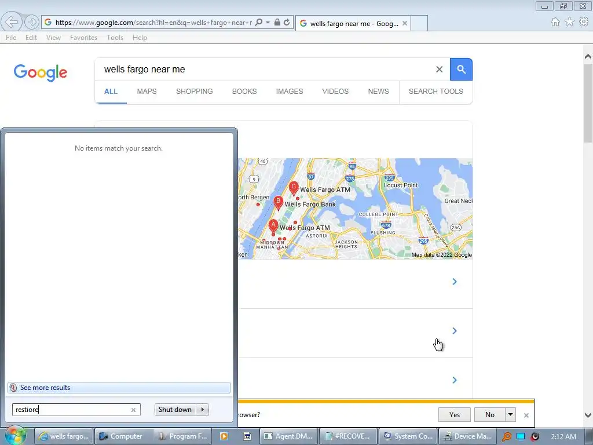Open the Tools menu
The width and height of the screenshot is (593, 445).
tap(115, 38)
